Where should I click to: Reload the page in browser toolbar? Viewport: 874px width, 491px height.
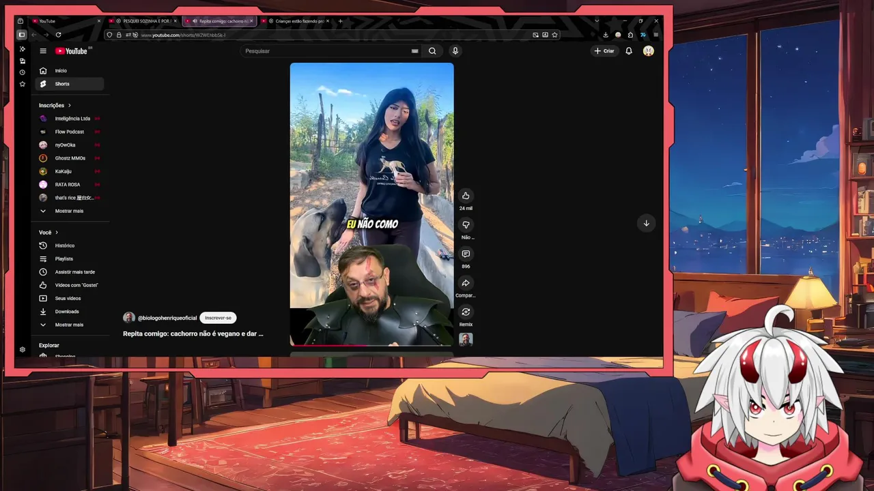(58, 35)
